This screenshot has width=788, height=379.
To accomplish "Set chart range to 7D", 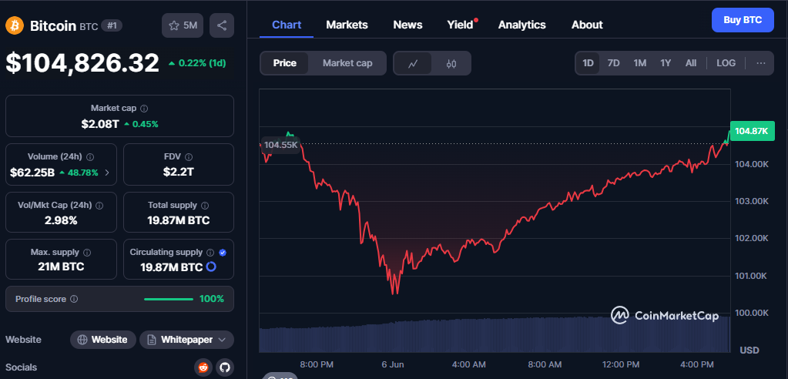I will (x=614, y=63).
